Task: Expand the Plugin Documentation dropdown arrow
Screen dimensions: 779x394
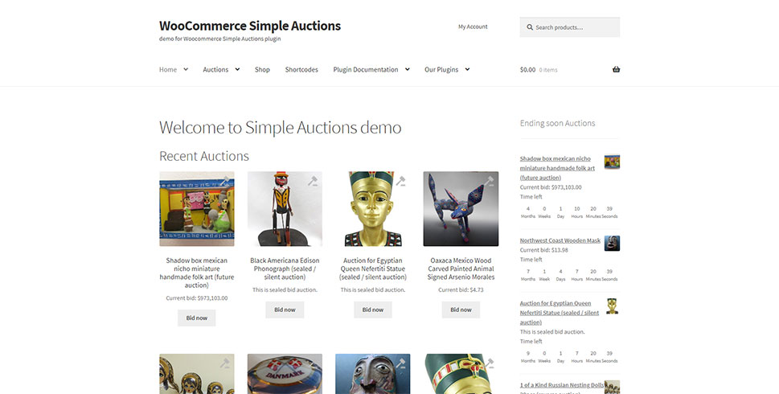Action: tap(408, 70)
